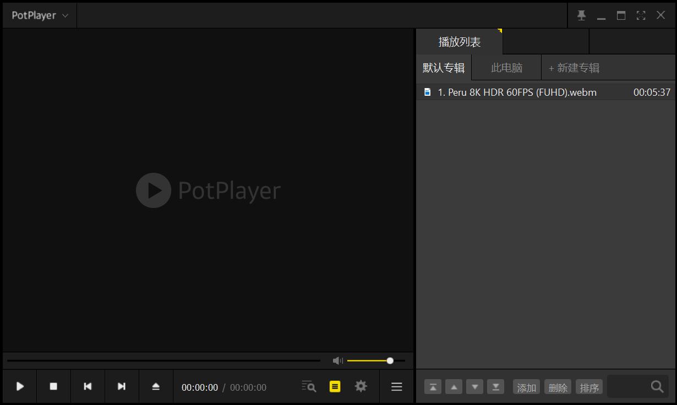677x405 pixels.
Task: Skip to previous file icon
Action: tap(88, 386)
